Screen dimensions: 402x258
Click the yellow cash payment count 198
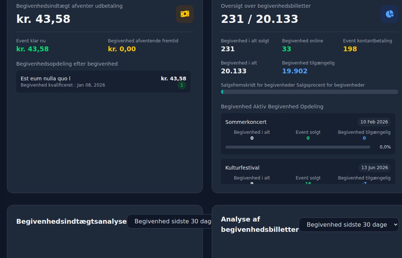tap(350, 49)
